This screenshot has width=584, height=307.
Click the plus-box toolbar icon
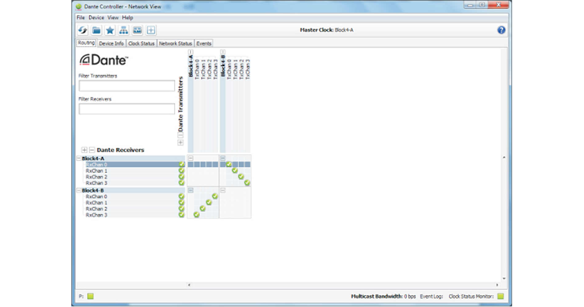[x=151, y=30]
